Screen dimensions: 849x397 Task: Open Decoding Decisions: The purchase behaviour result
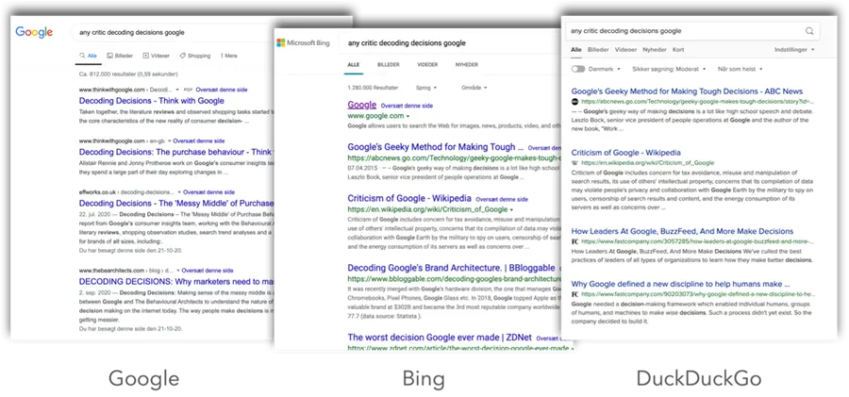(x=175, y=152)
